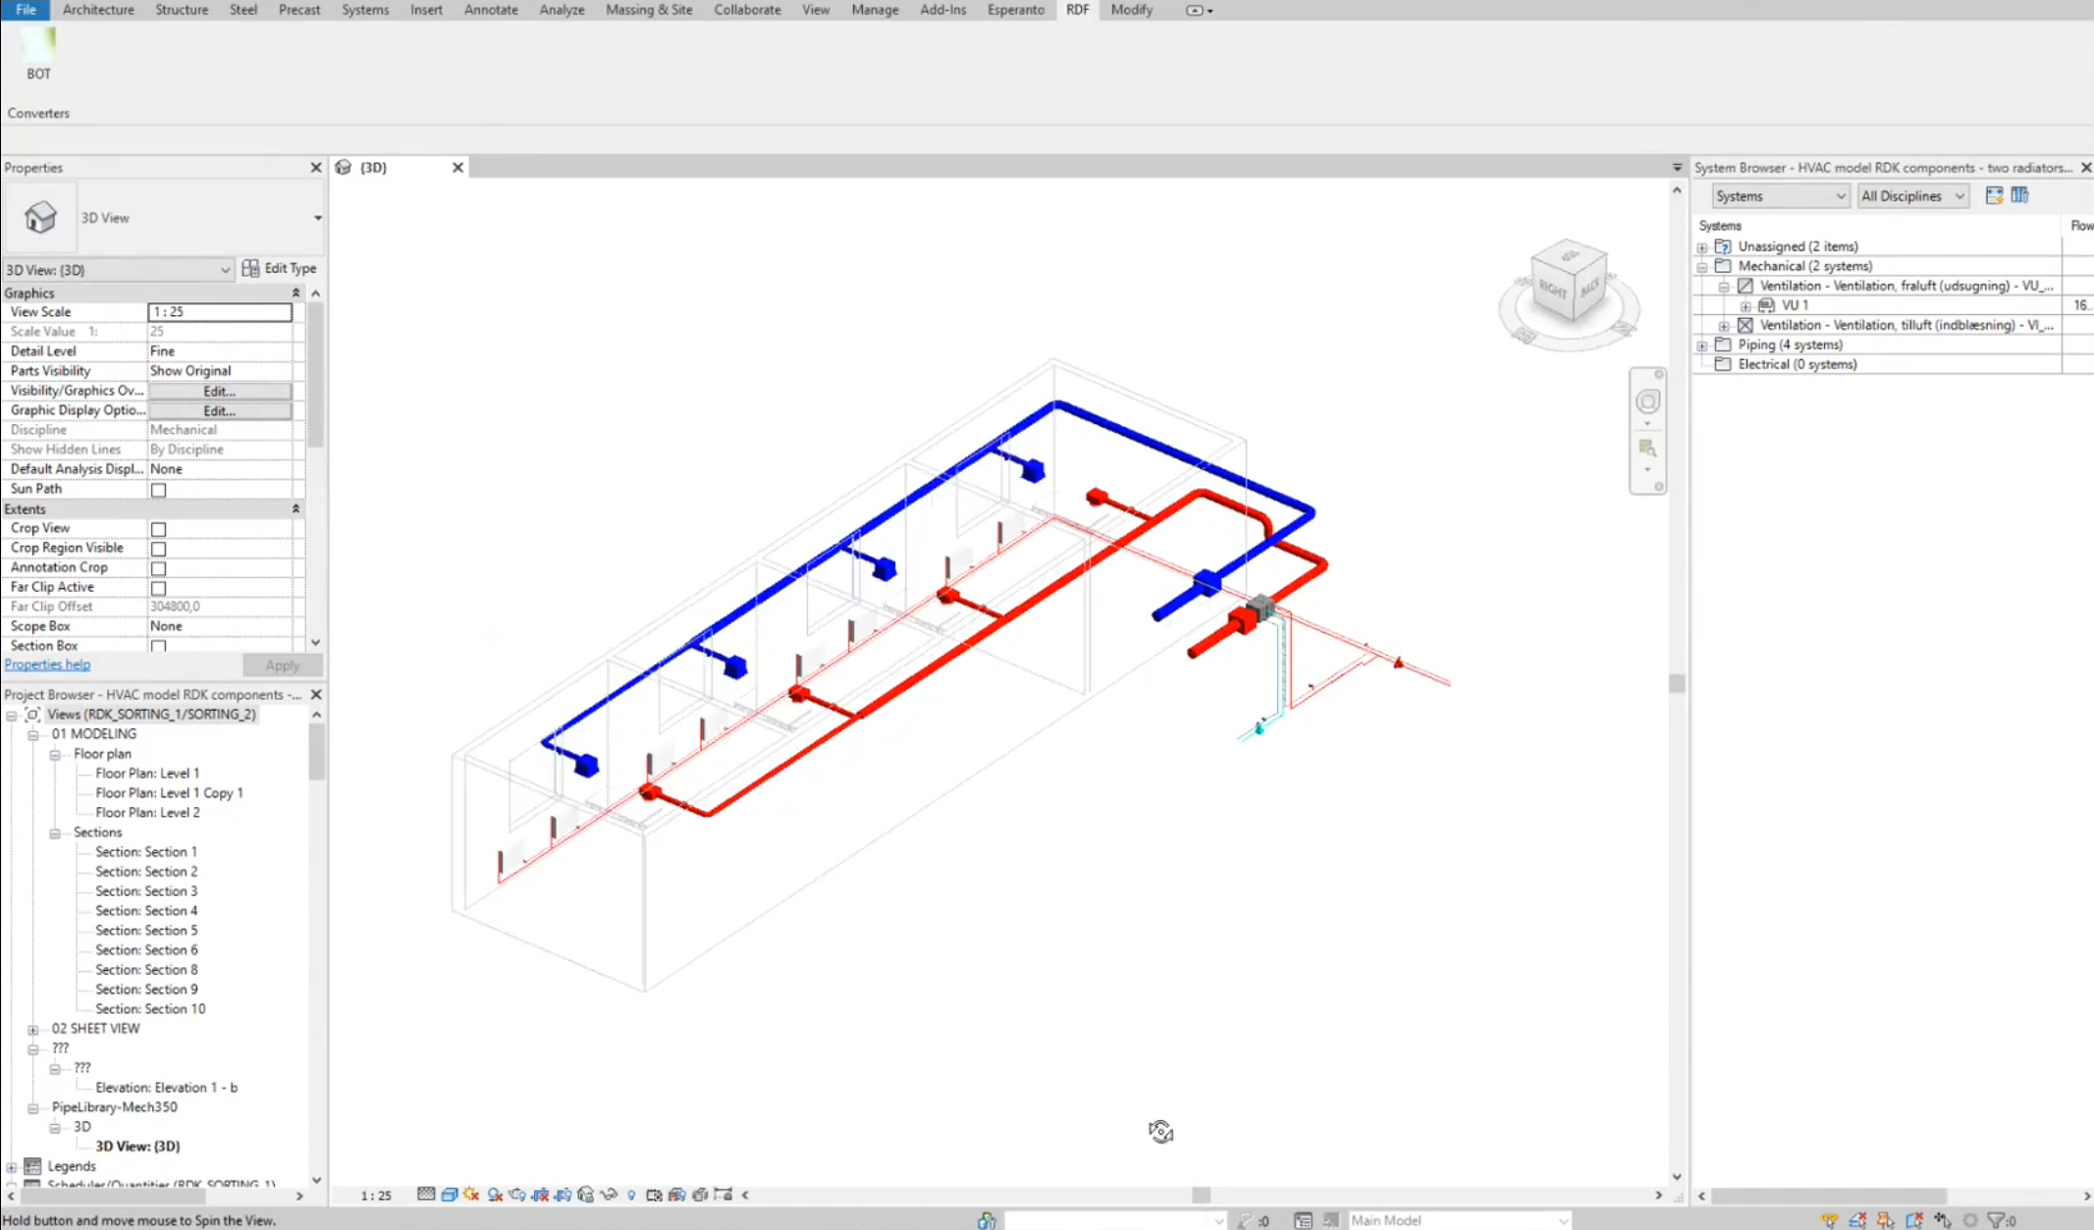
Task: Open the Analyze ribbon tab
Action: coord(562,10)
